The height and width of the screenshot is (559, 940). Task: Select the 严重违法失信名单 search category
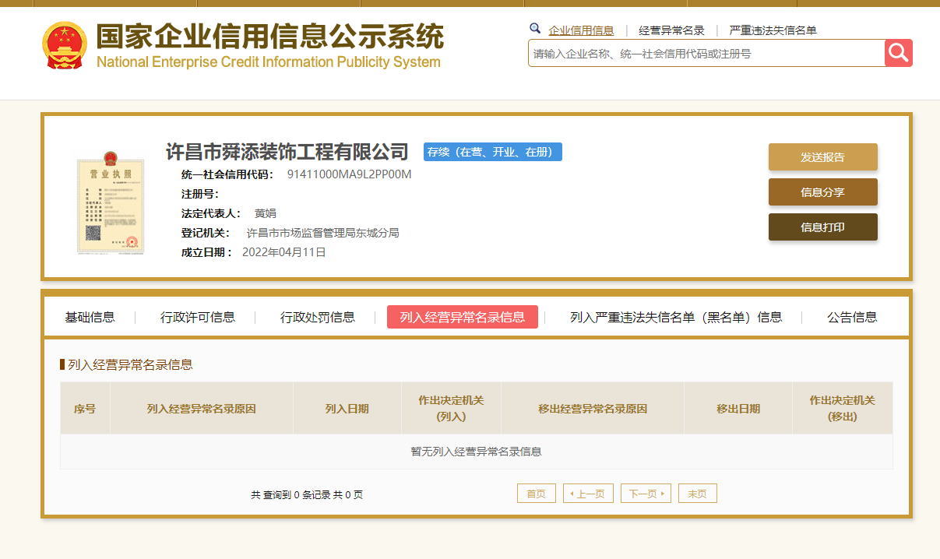pyautogui.click(x=773, y=30)
